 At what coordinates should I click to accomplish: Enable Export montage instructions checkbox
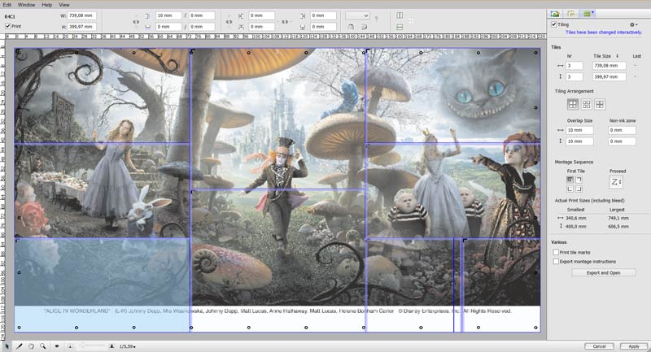pyautogui.click(x=556, y=262)
